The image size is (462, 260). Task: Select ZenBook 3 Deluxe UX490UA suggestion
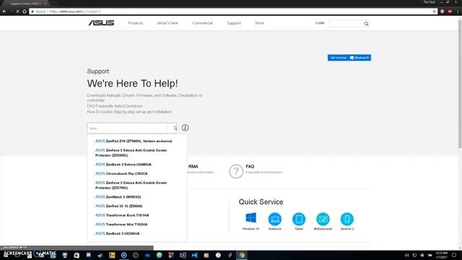[123, 165]
